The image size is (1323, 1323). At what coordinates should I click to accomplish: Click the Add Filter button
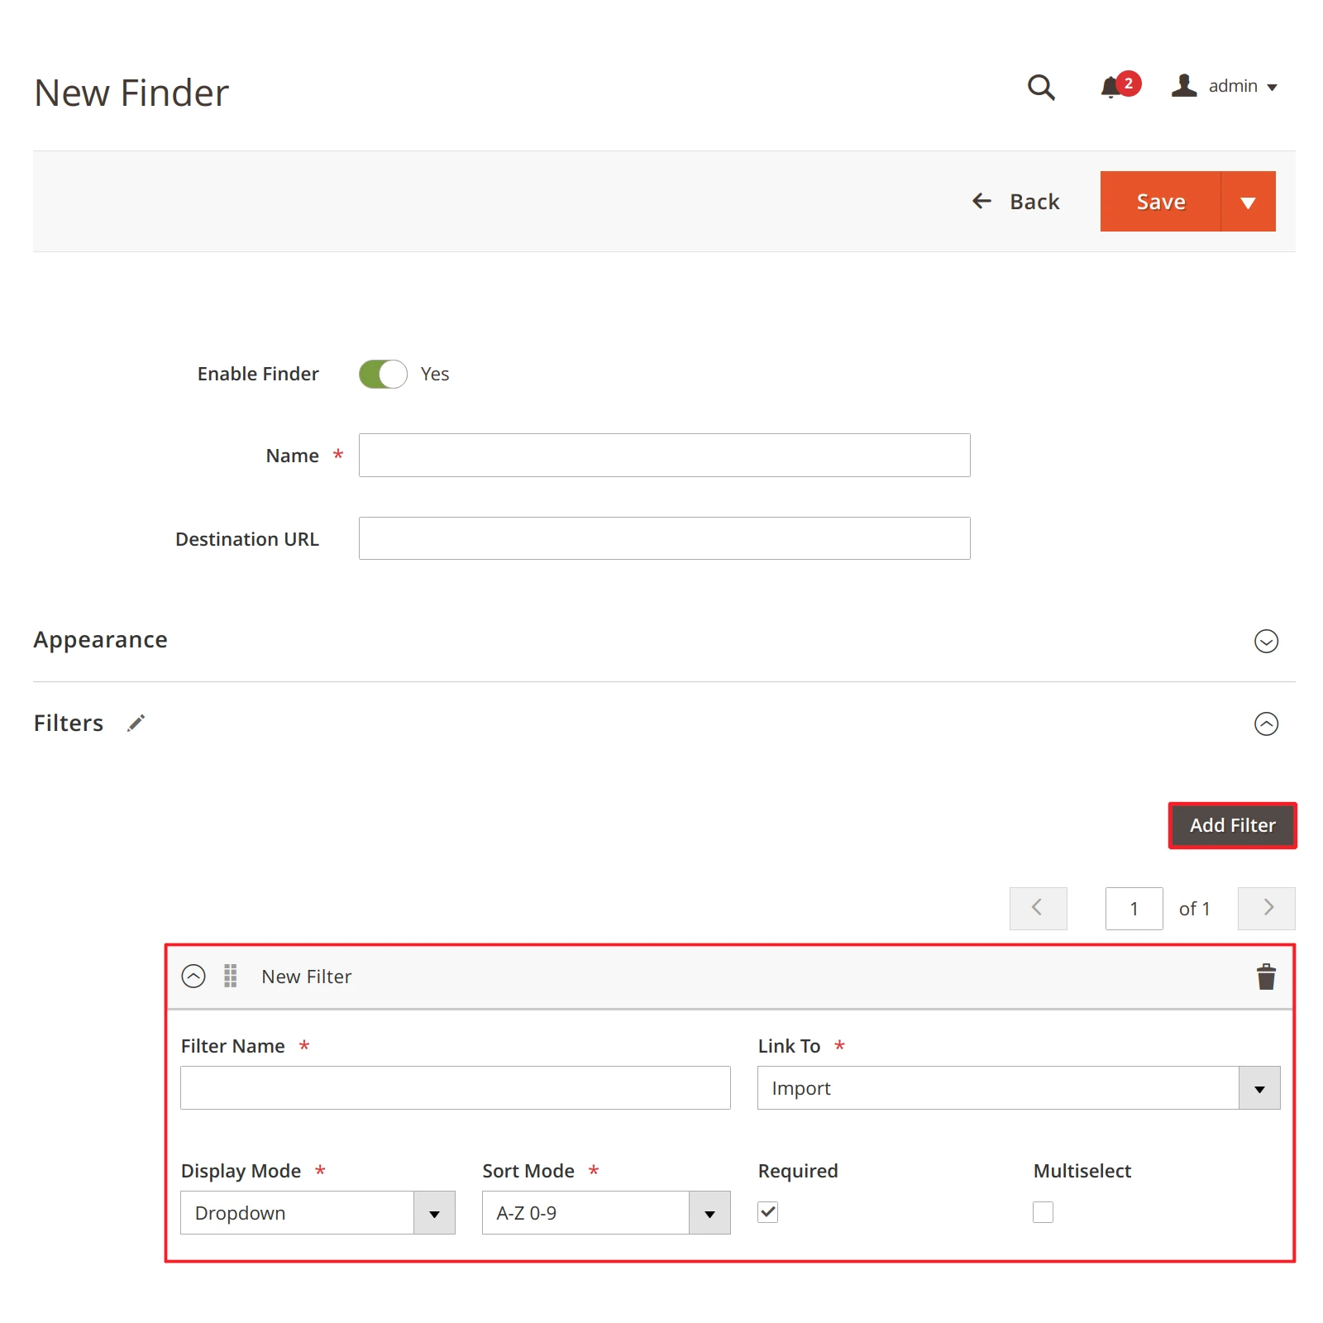pos(1231,824)
